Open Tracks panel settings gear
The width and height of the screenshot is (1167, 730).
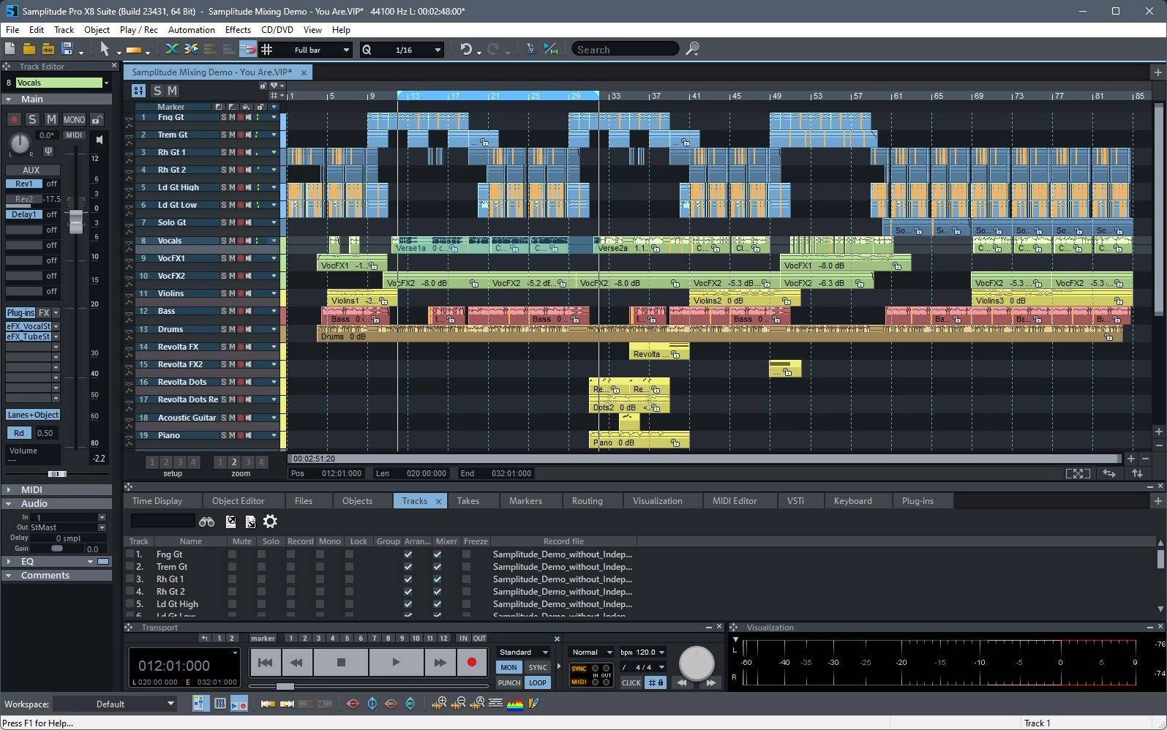270,522
